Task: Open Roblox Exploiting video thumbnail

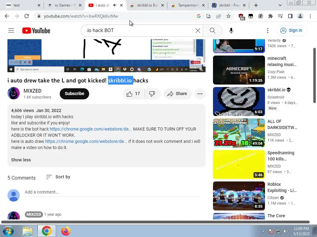Action: [239, 196]
